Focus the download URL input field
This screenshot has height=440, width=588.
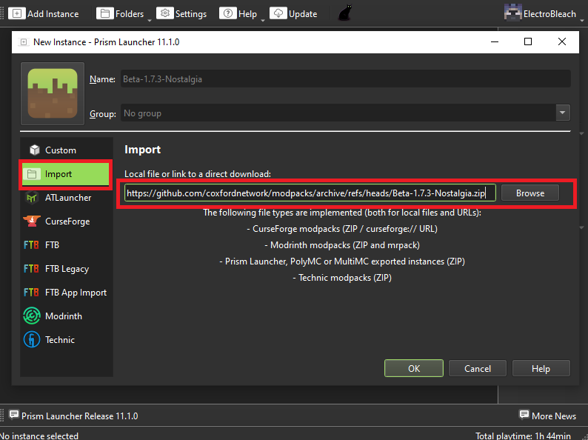click(310, 193)
